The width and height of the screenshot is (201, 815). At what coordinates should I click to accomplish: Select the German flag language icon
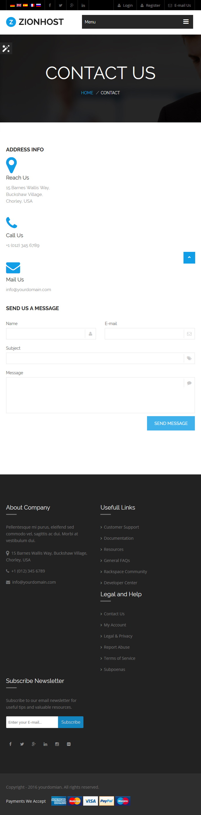pyautogui.click(x=12, y=5)
